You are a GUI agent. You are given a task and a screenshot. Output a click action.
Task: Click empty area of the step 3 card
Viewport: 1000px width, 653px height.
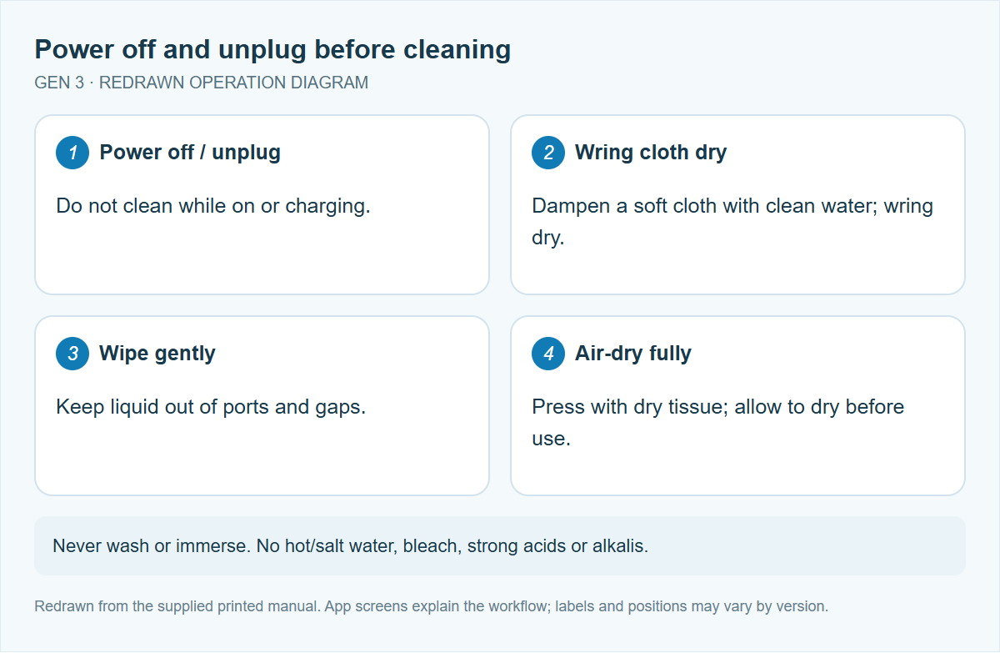[262, 459]
